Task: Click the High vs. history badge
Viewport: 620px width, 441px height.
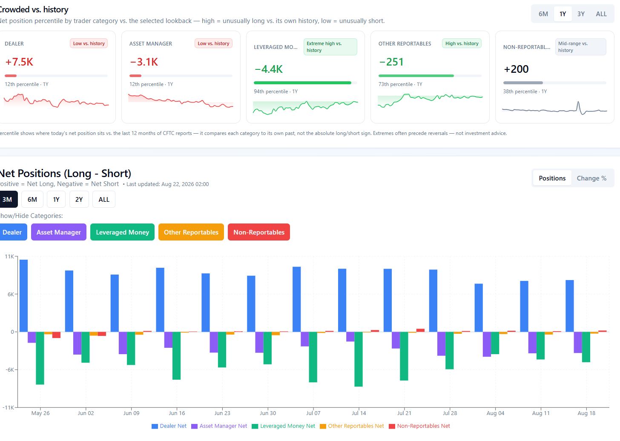Action: click(462, 43)
